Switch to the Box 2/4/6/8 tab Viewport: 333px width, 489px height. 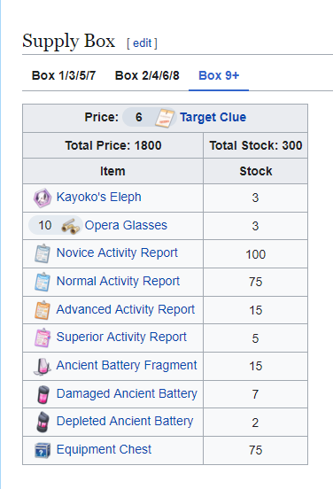(x=147, y=75)
